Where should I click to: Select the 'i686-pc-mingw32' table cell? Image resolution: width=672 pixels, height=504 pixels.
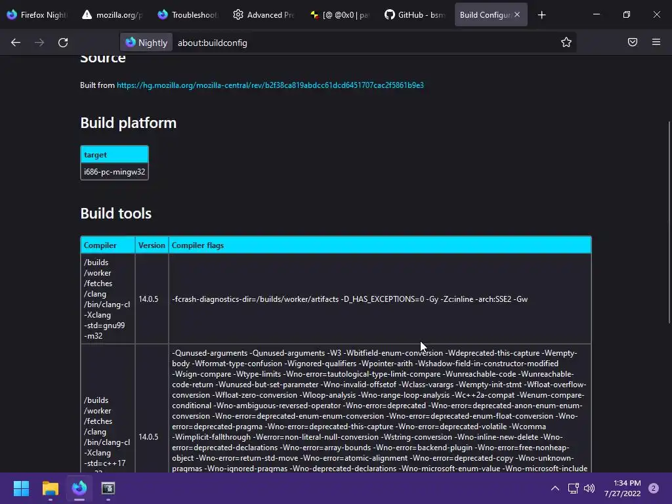point(114,172)
